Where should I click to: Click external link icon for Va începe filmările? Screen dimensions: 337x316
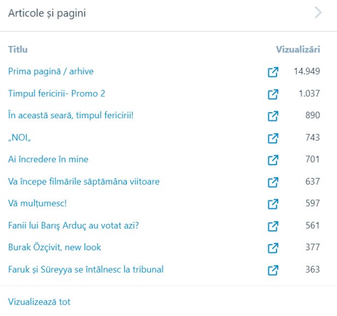(272, 182)
